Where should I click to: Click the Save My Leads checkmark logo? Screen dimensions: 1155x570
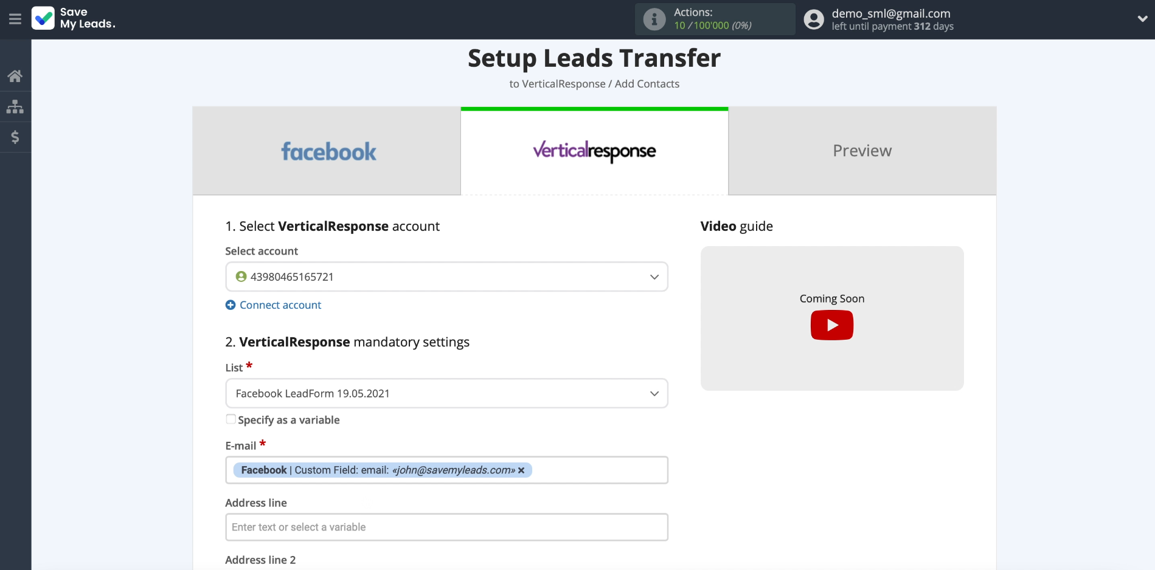click(43, 18)
